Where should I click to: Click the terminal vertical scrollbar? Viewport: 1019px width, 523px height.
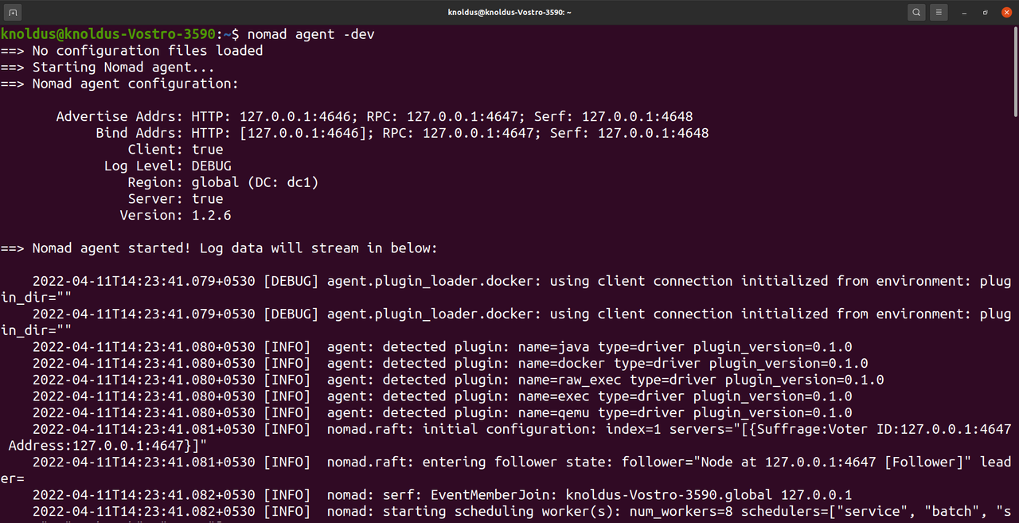pos(1015,72)
